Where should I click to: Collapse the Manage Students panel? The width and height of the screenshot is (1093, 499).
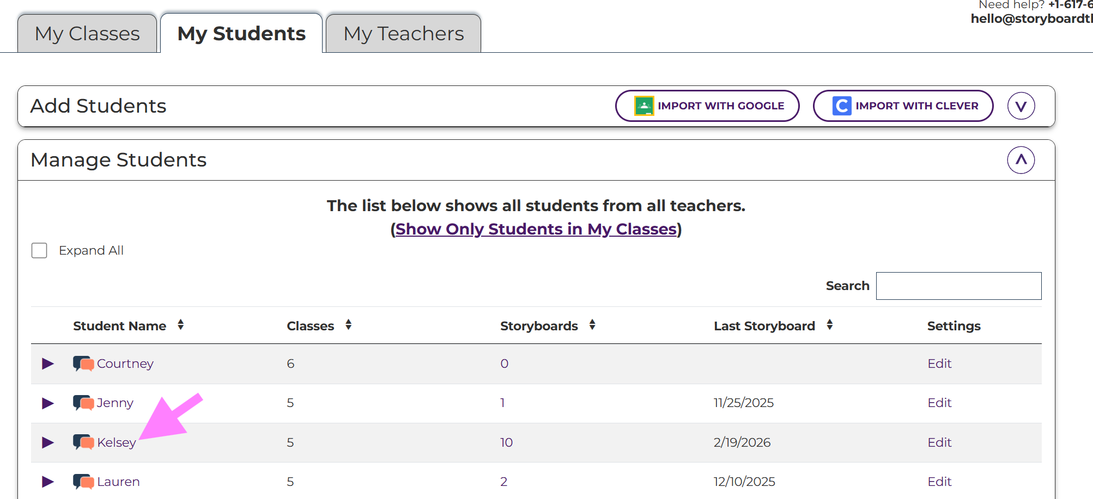tap(1021, 160)
